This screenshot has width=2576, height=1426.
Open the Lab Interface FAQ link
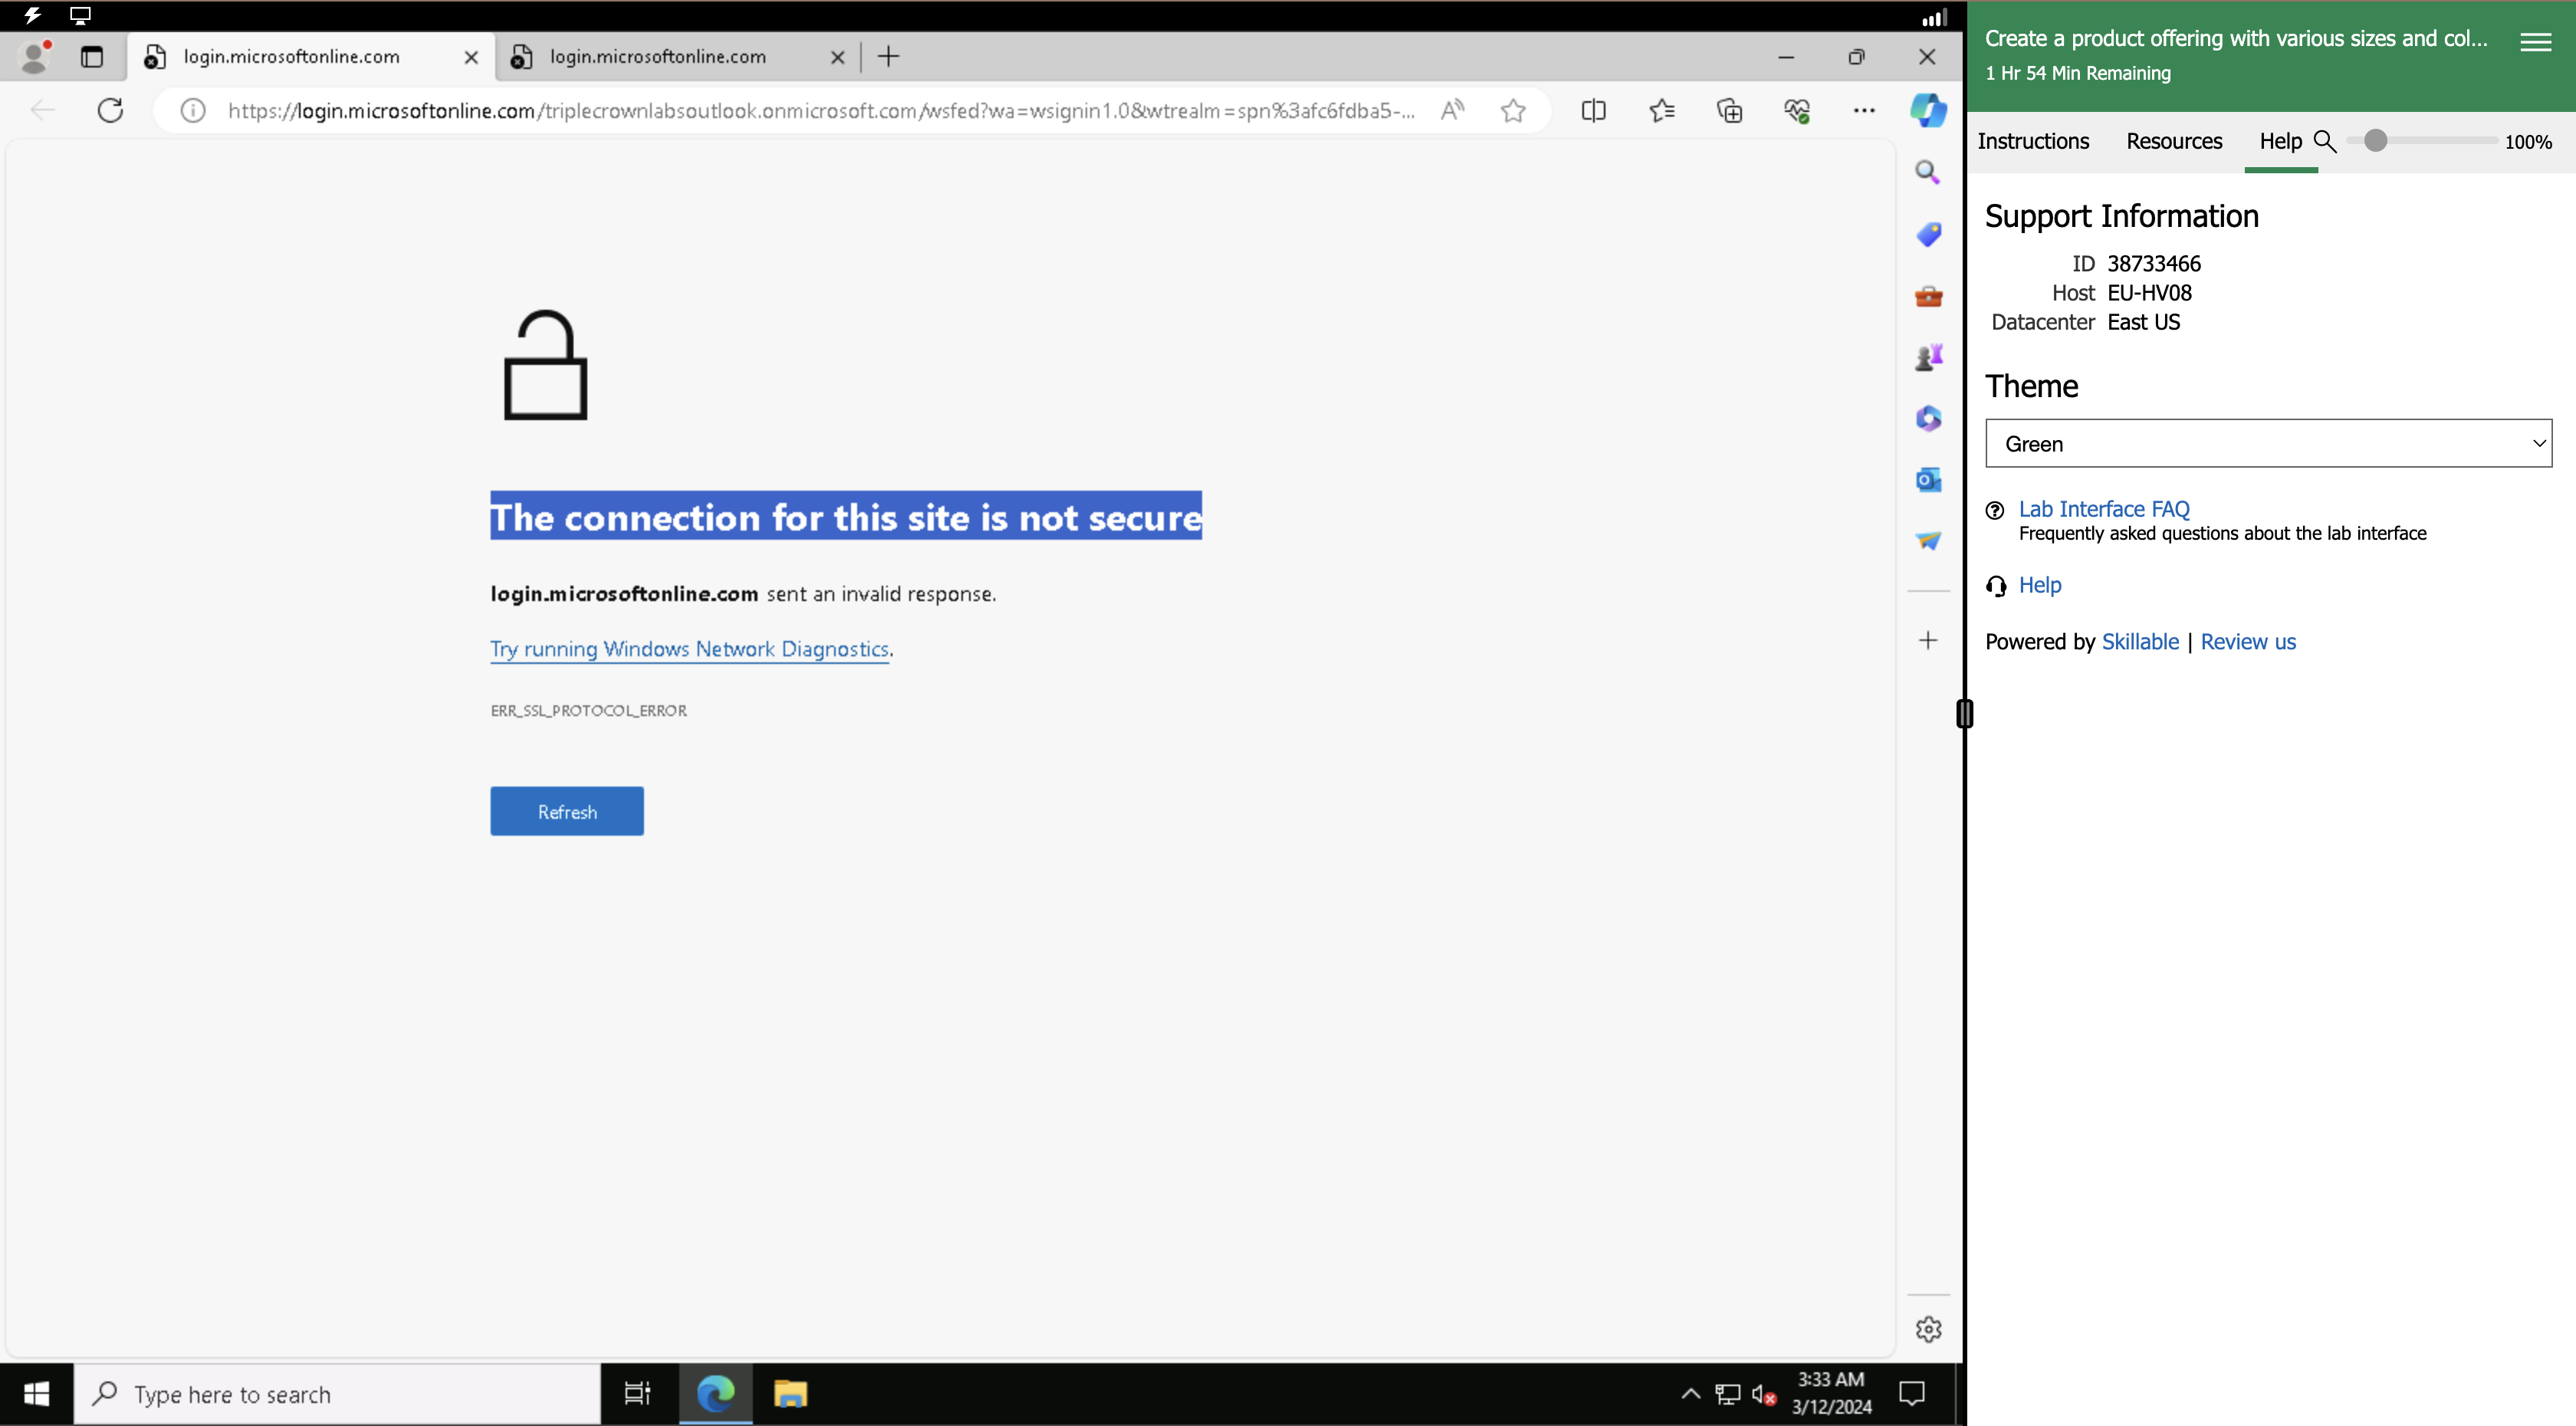2104,508
